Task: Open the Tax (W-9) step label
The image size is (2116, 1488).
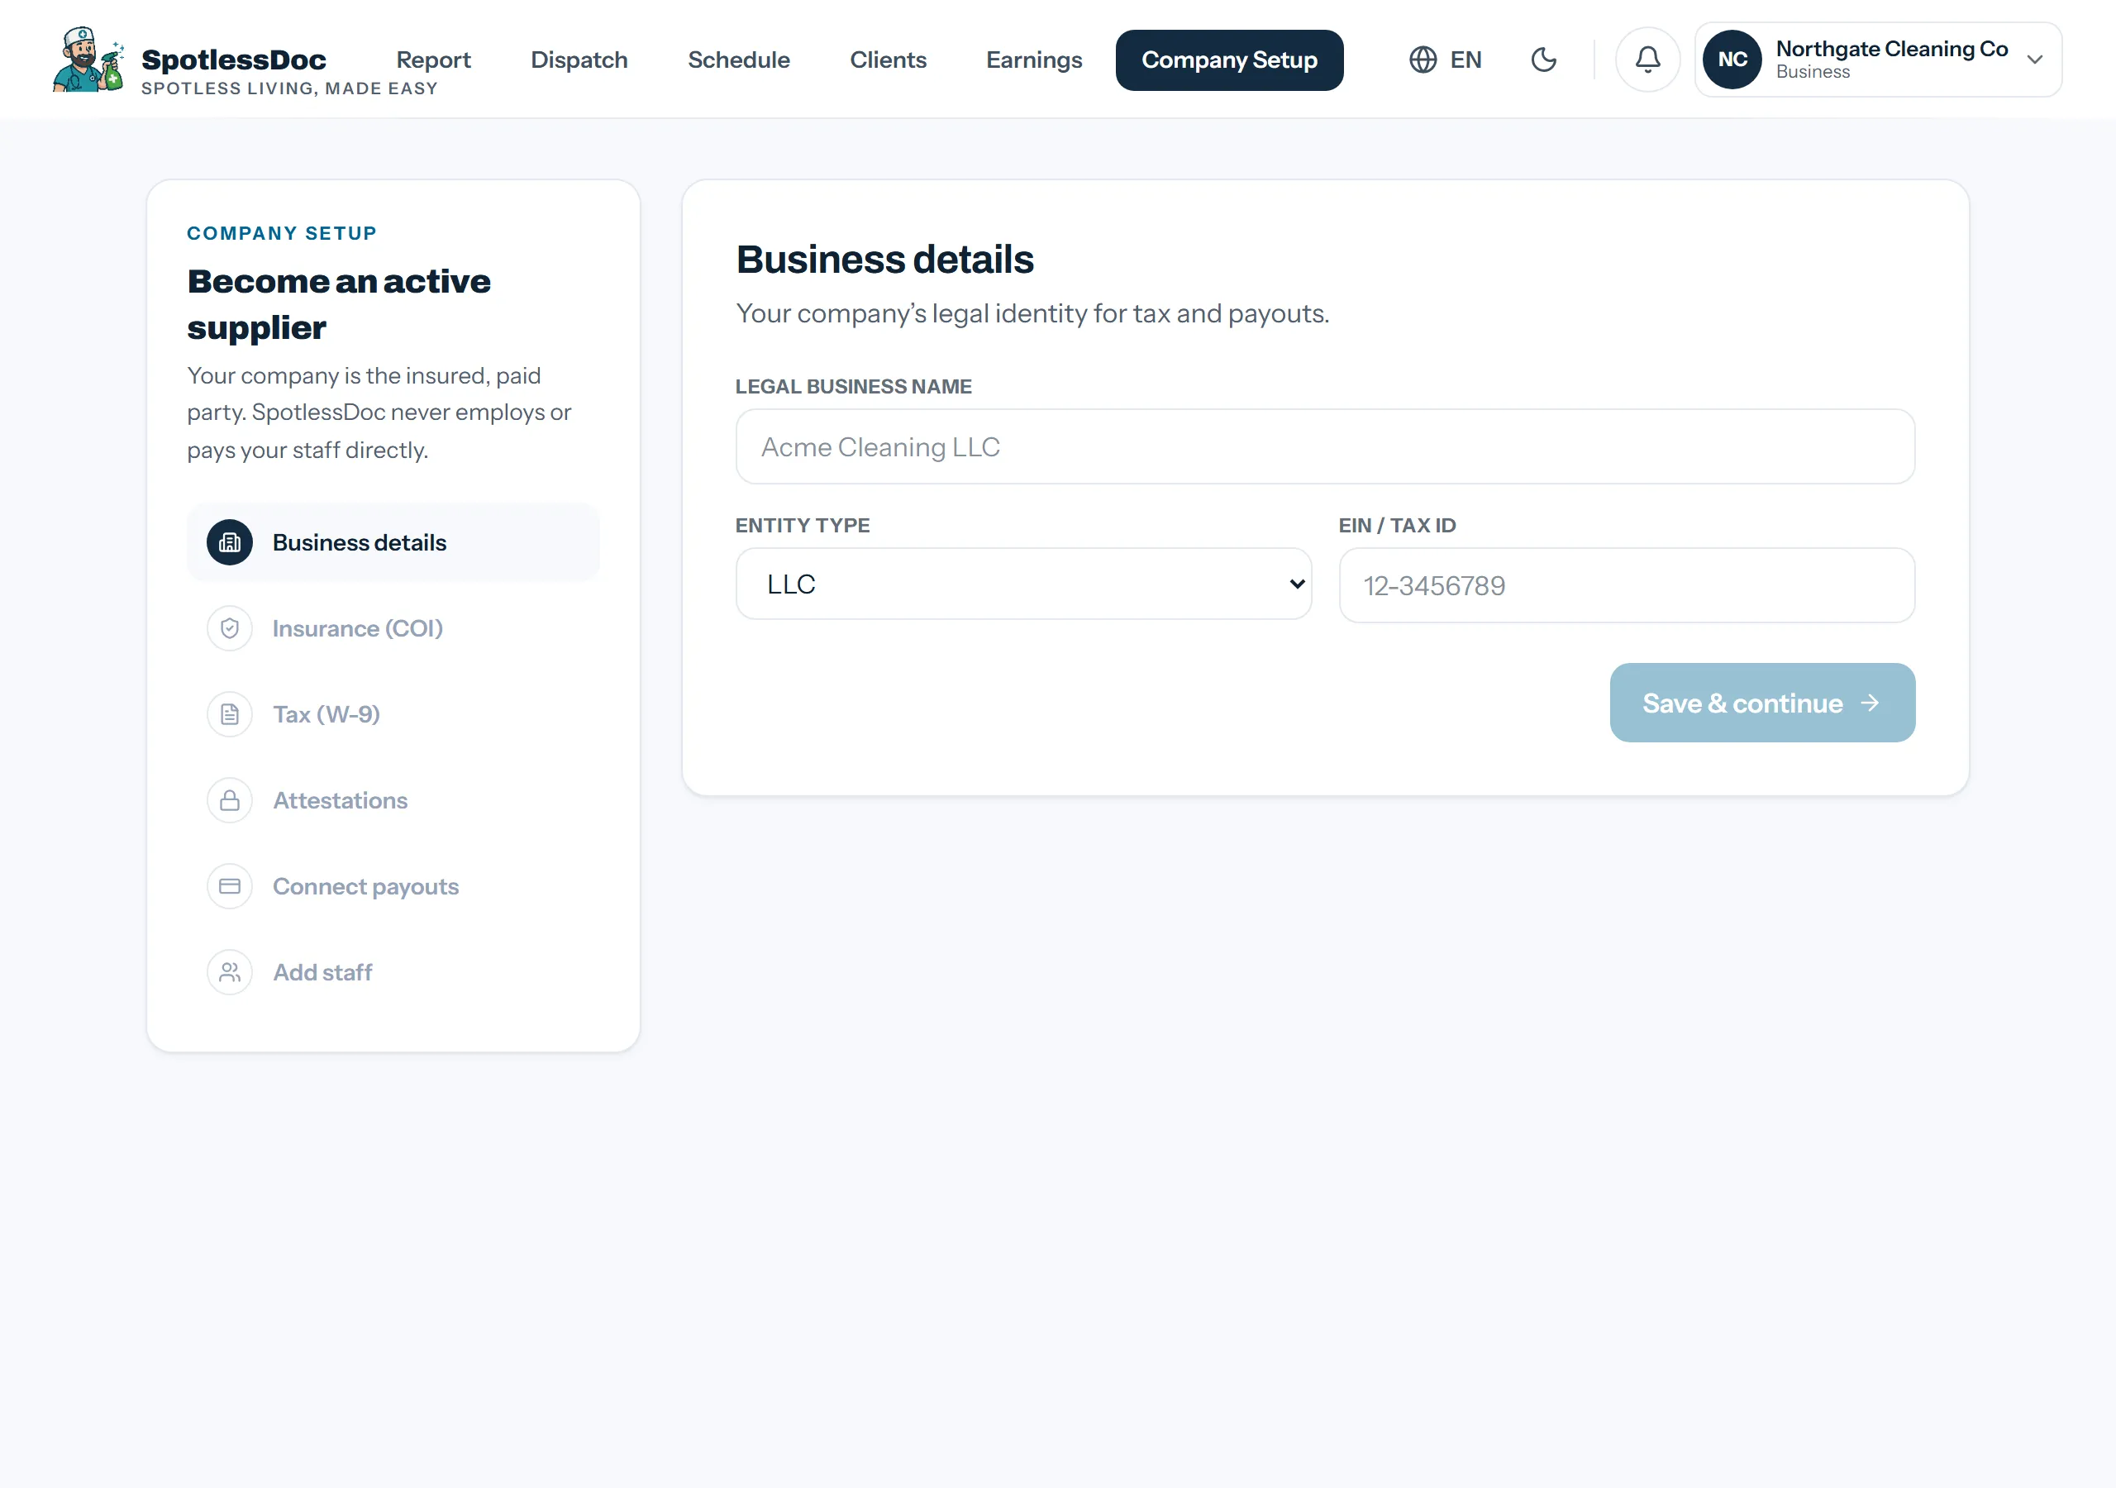Action: (x=326, y=714)
